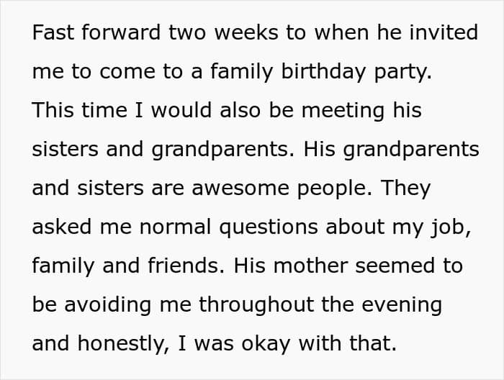Click the phrase "family and friends"
This screenshot has width=504, height=380.
[125, 266]
